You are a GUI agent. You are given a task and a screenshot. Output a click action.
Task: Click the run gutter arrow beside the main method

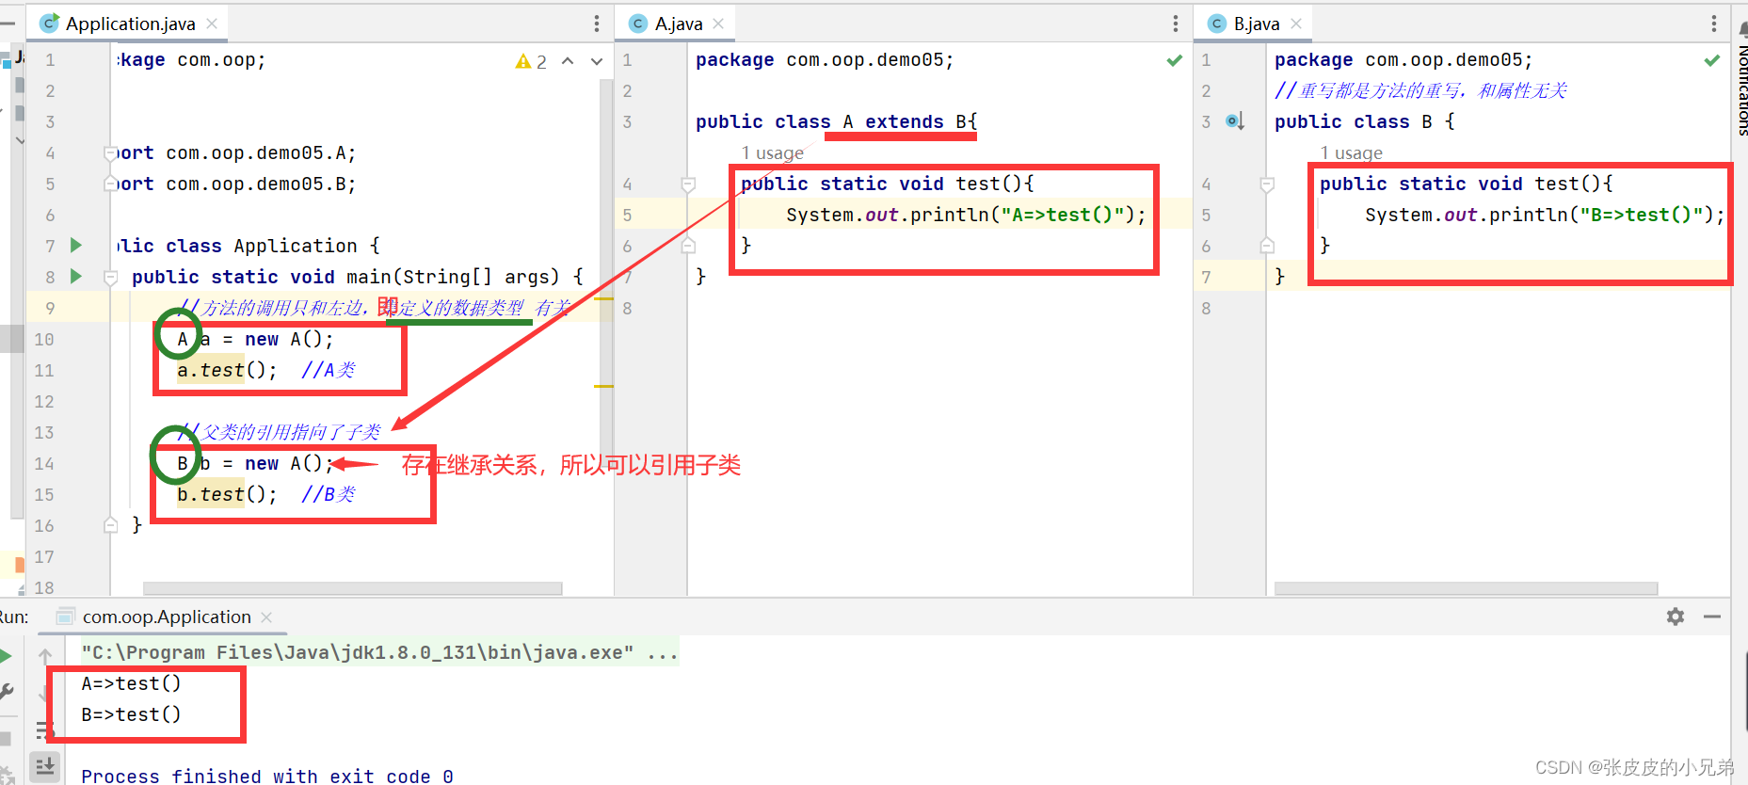[x=76, y=277]
